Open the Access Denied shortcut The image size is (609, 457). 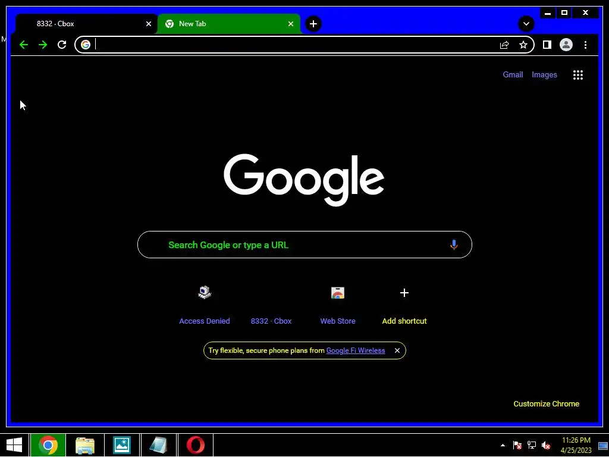[205, 306]
